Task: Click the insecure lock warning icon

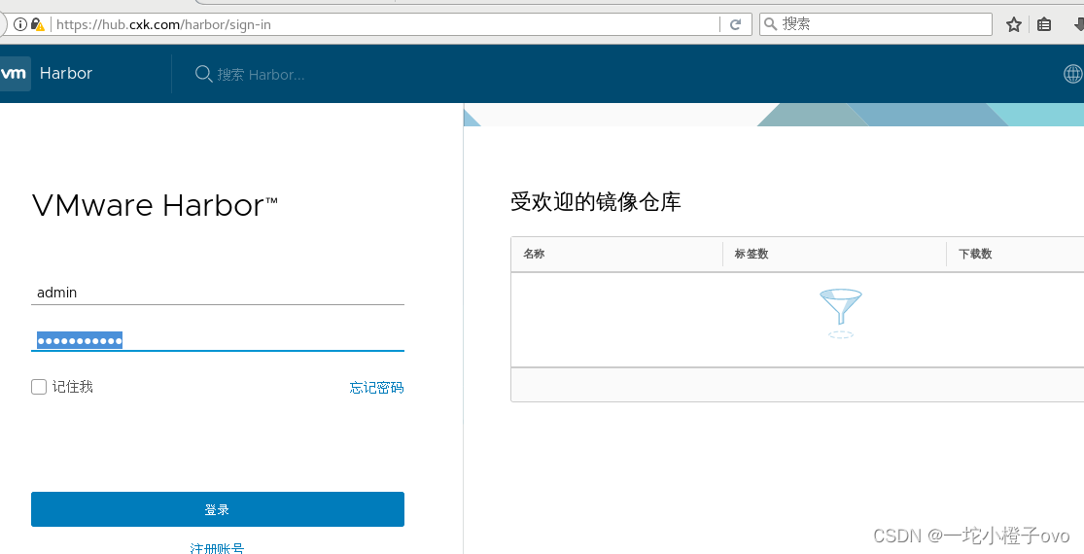Action: [37, 24]
